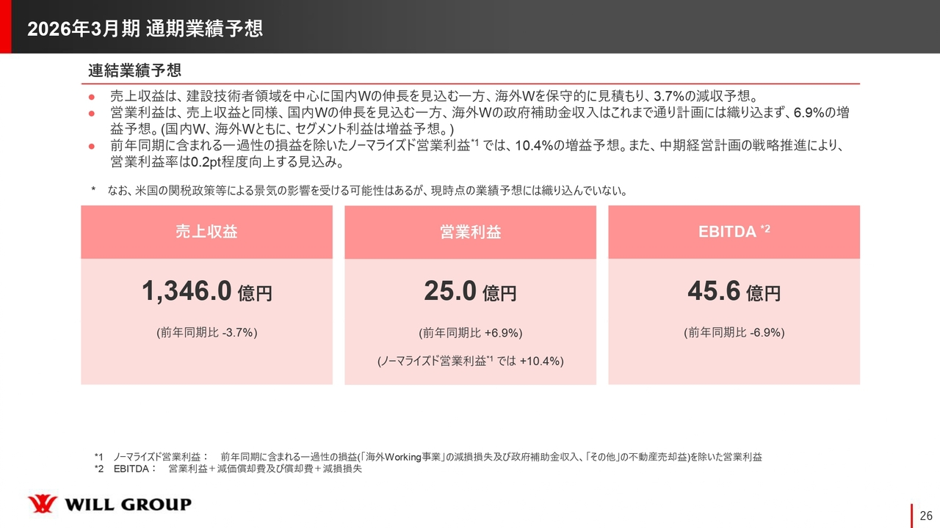The image size is (940, 528).
Task: Click the EBITDA *2 card header
Action: click(734, 232)
